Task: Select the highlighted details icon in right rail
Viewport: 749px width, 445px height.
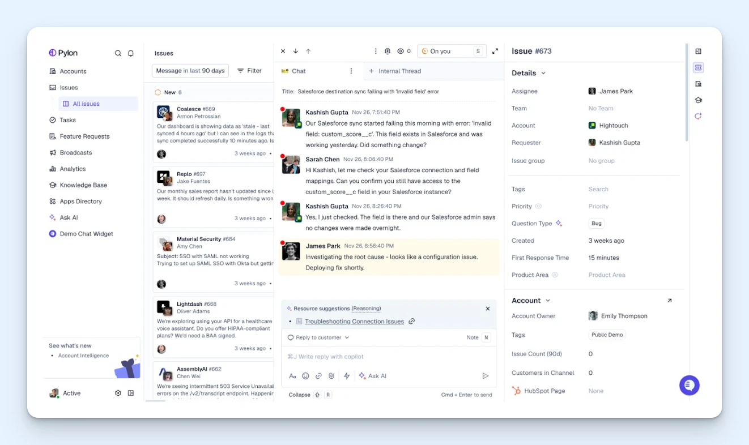Action: pos(699,67)
